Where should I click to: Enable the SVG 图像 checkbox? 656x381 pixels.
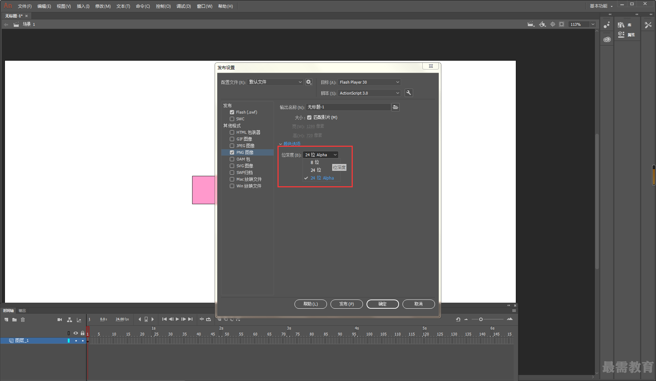[x=232, y=166]
